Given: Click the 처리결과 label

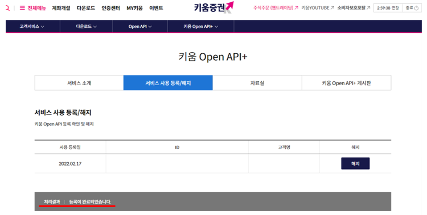Looking at the screenshot, I should [52, 202].
